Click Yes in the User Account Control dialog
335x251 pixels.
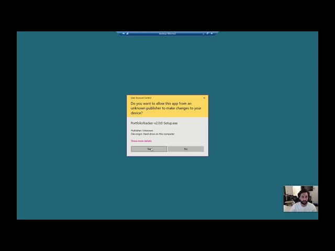[x=149, y=149]
